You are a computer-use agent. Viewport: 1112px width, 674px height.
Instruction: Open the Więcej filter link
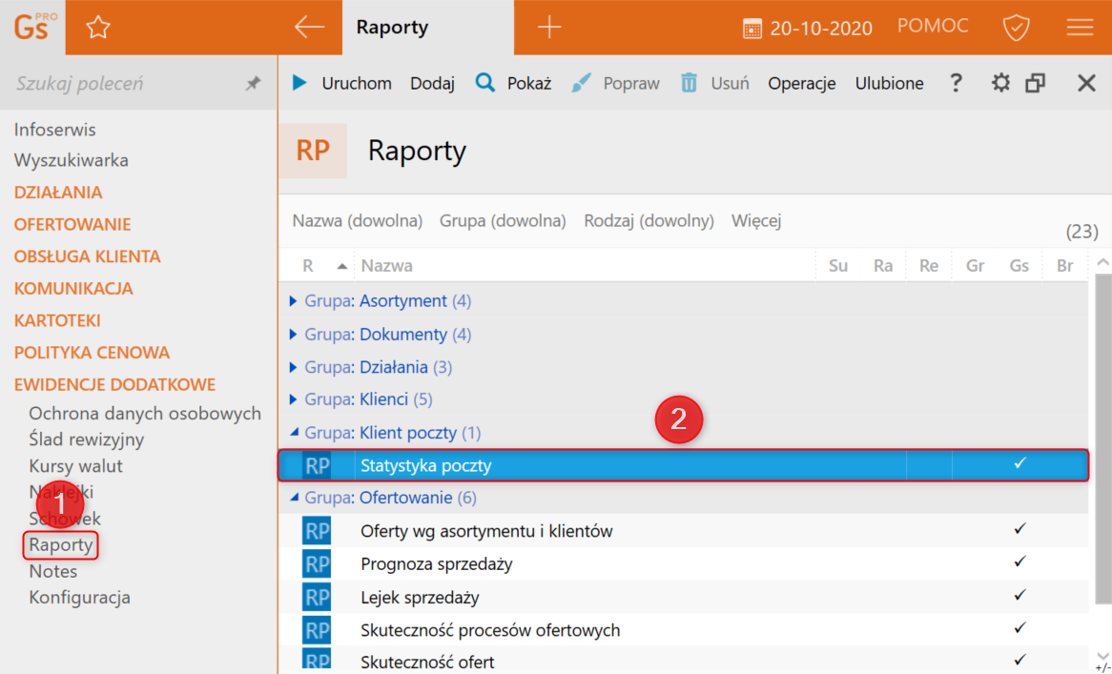coord(756,221)
